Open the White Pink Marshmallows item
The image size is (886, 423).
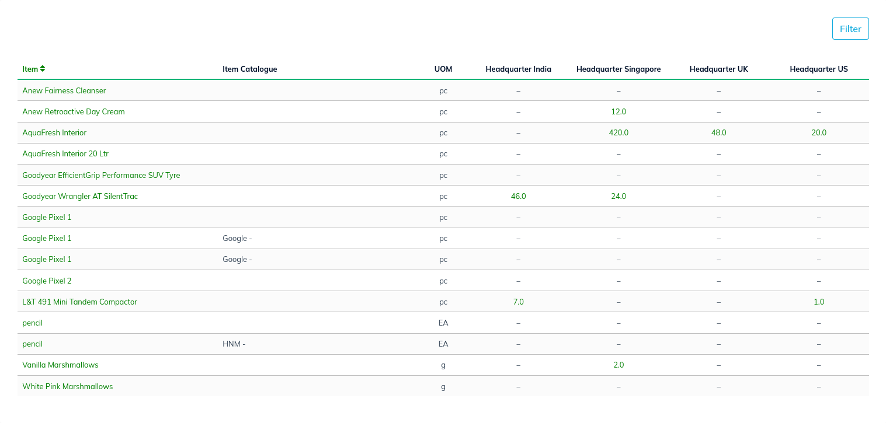[x=68, y=386]
